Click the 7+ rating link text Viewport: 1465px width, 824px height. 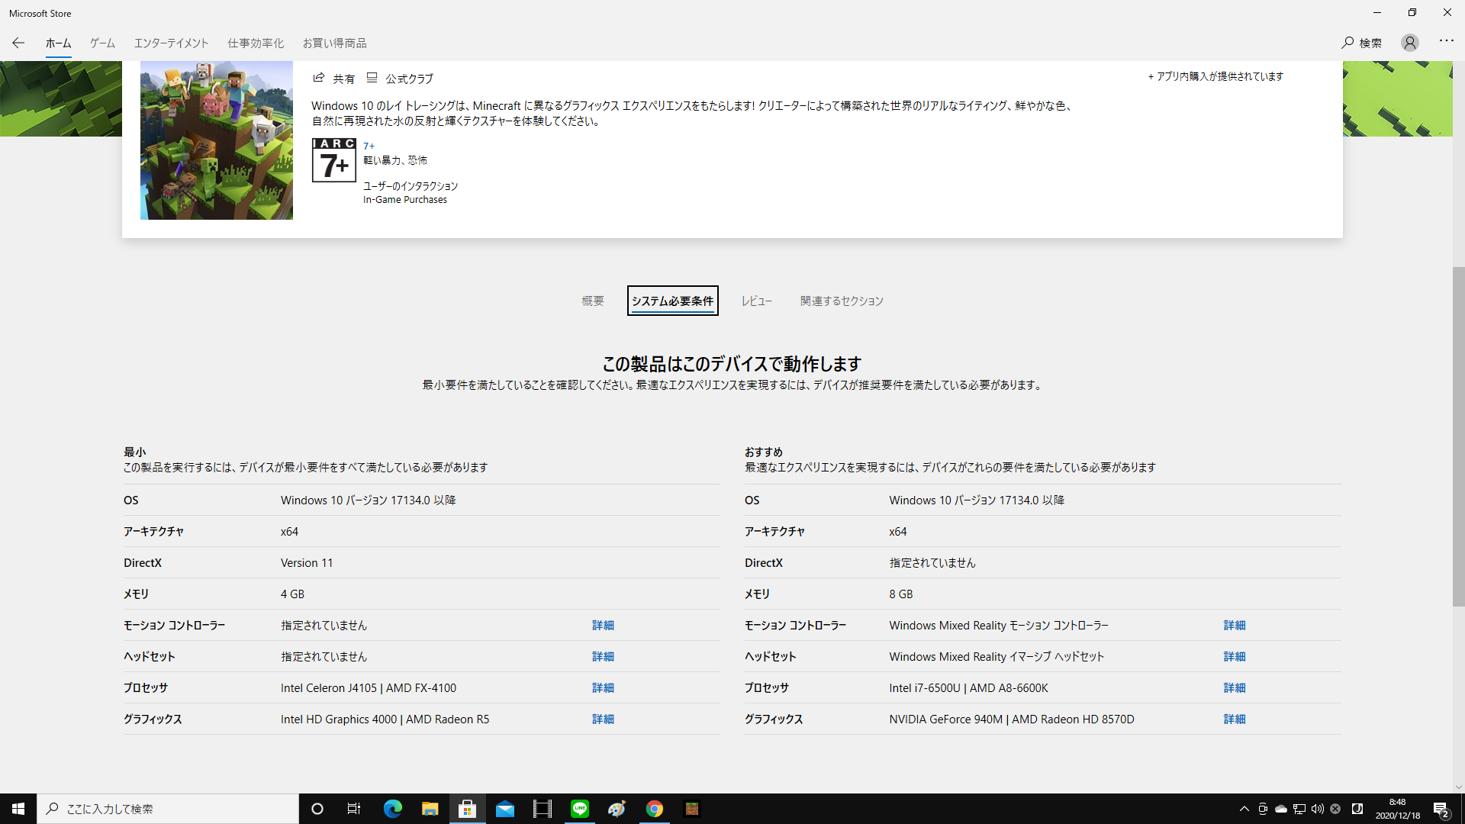click(369, 146)
